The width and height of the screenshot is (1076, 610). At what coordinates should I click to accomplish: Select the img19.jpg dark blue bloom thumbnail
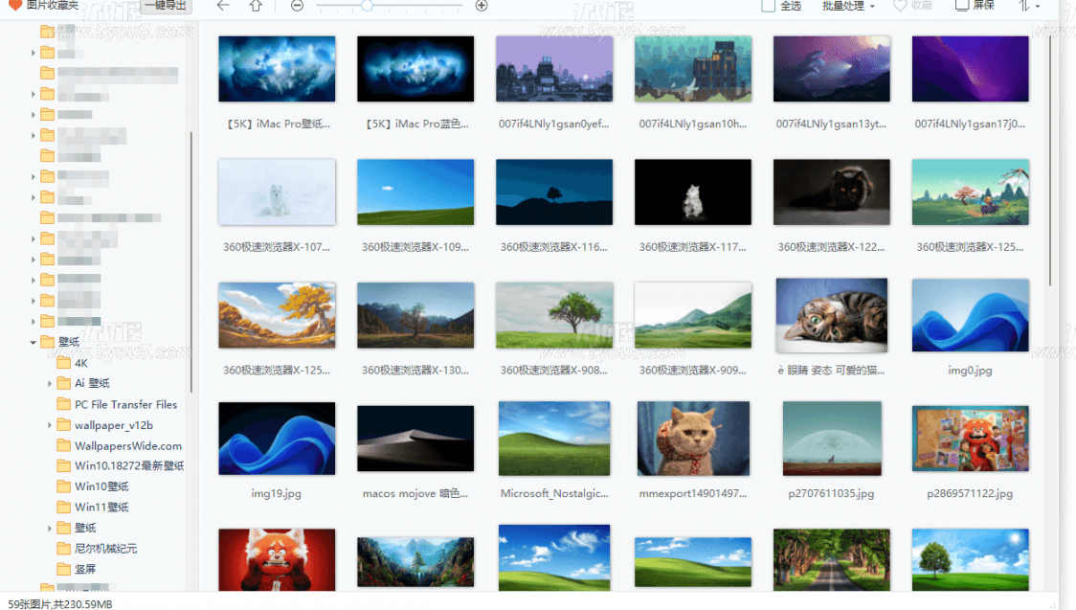[x=277, y=439]
